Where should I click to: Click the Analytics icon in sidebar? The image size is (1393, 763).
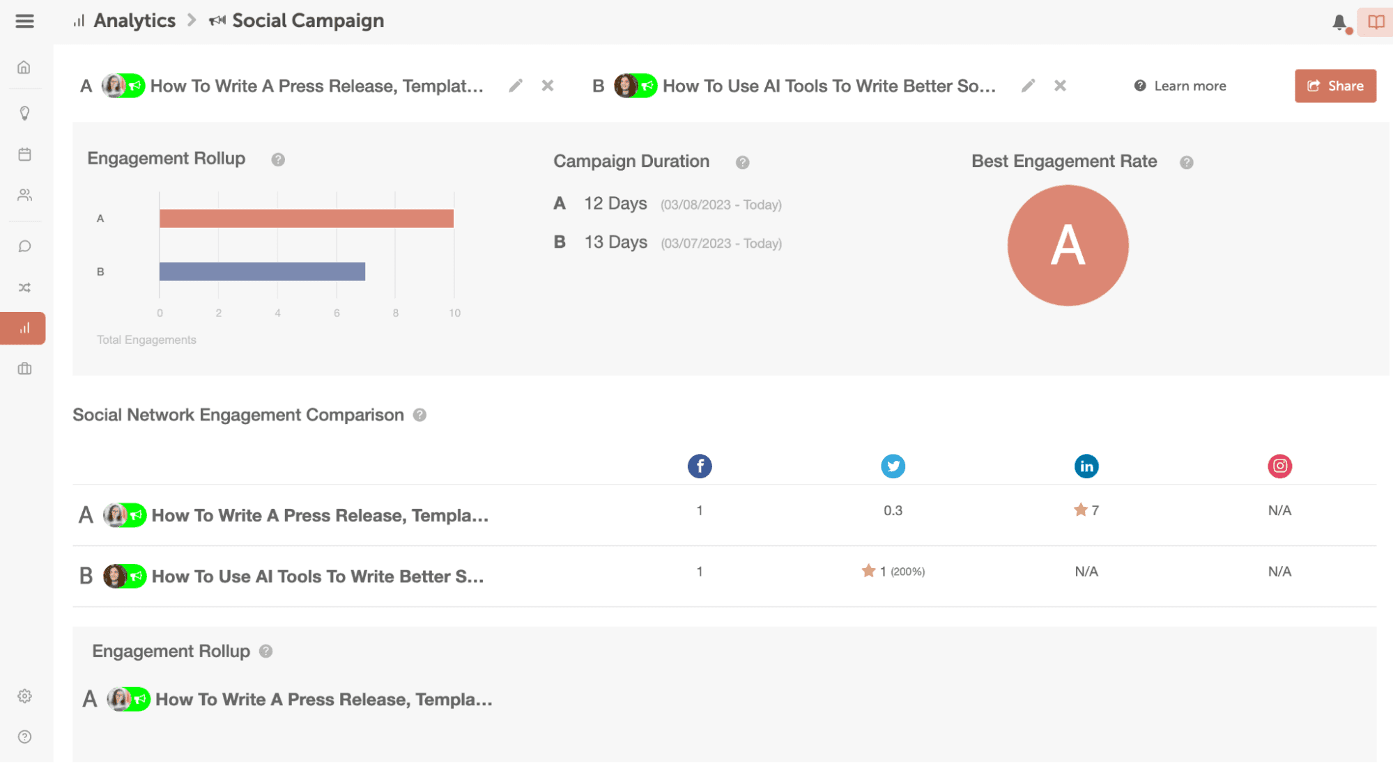coord(25,329)
